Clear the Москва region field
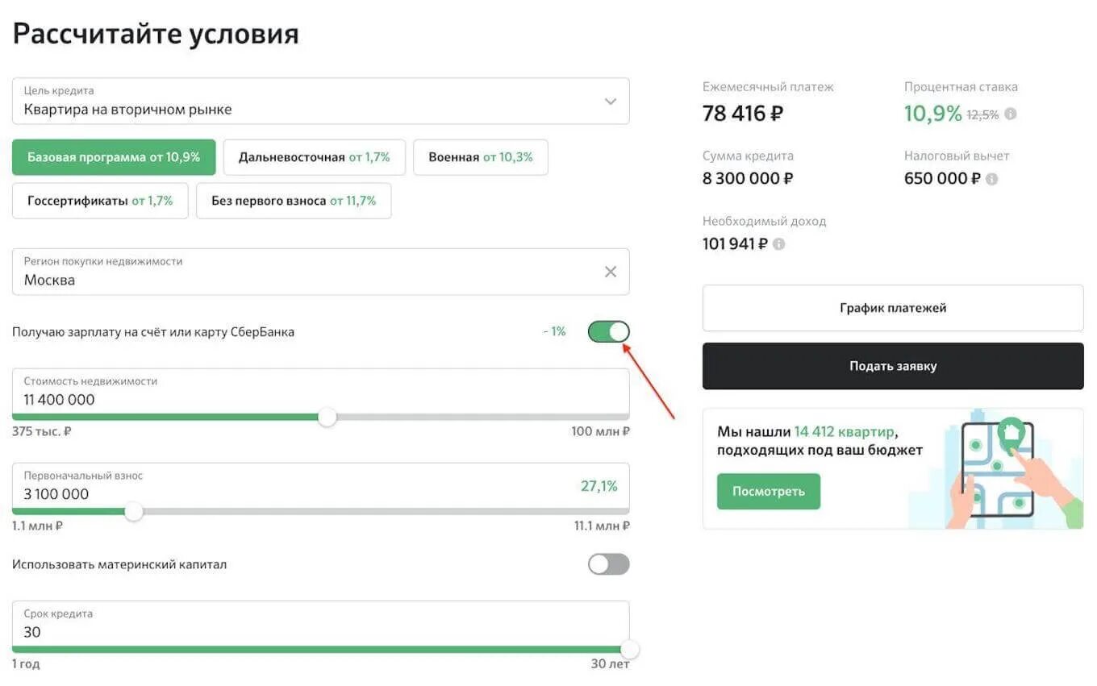The image size is (1097, 686). point(611,272)
